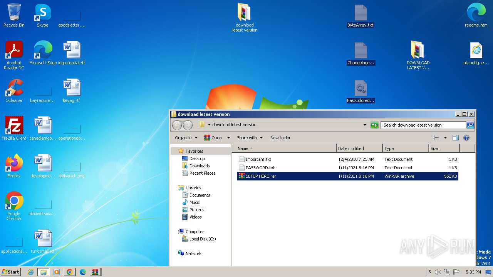This screenshot has height=277, width=493.
Task: Sort by Size column header
Action: coord(444,149)
